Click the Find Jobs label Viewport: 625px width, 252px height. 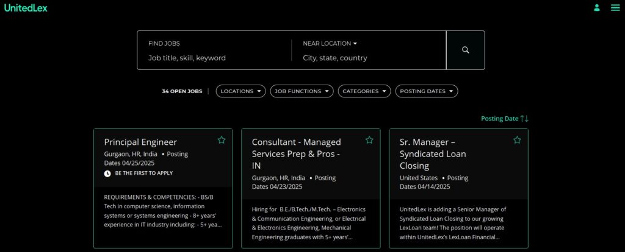click(x=164, y=43)
